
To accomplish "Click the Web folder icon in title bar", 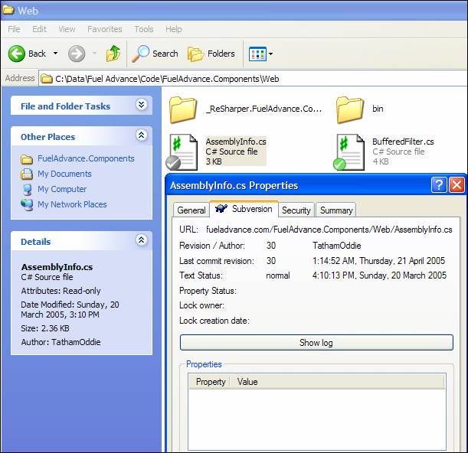I will tap(8, 11).
